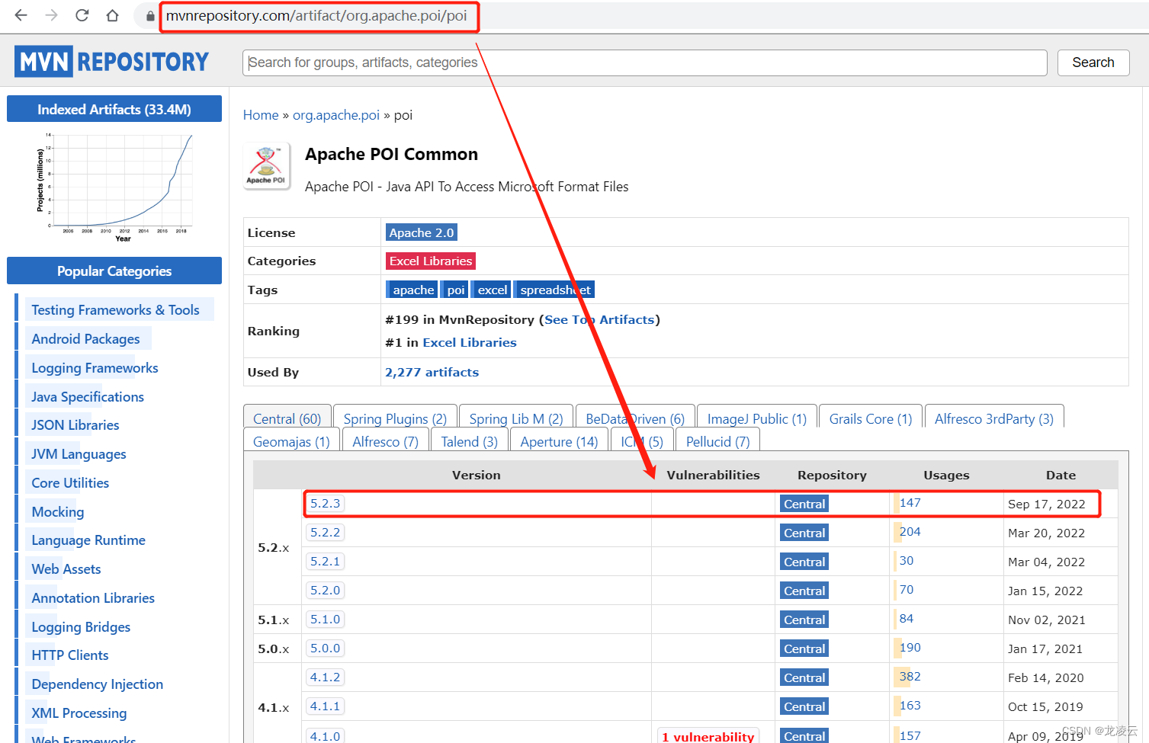Click the poi tag
The image size is (1149, 743).
(x=455, y=290)
